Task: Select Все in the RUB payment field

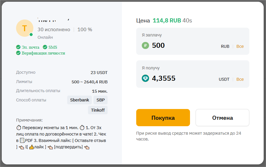Action: click(240, 46)
